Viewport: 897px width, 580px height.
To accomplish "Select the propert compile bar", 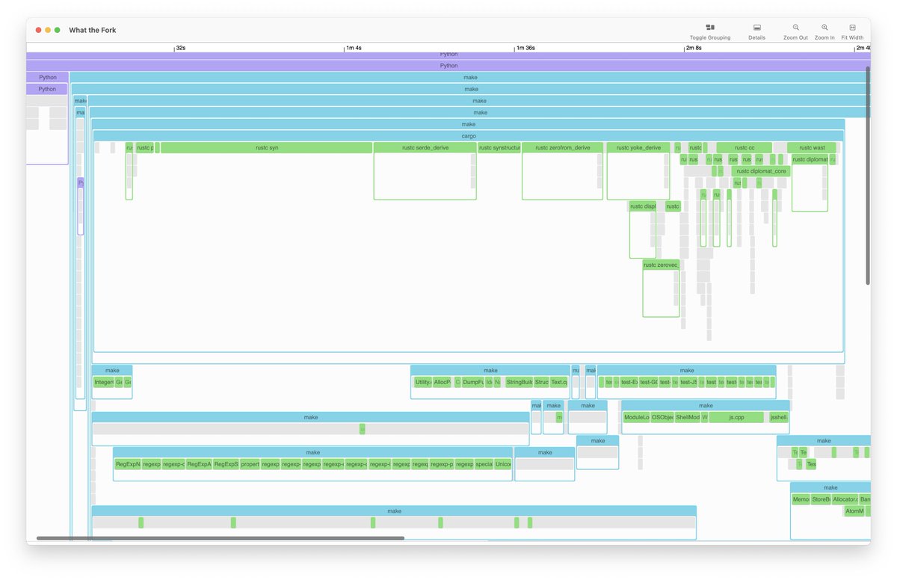I will 250,463.
